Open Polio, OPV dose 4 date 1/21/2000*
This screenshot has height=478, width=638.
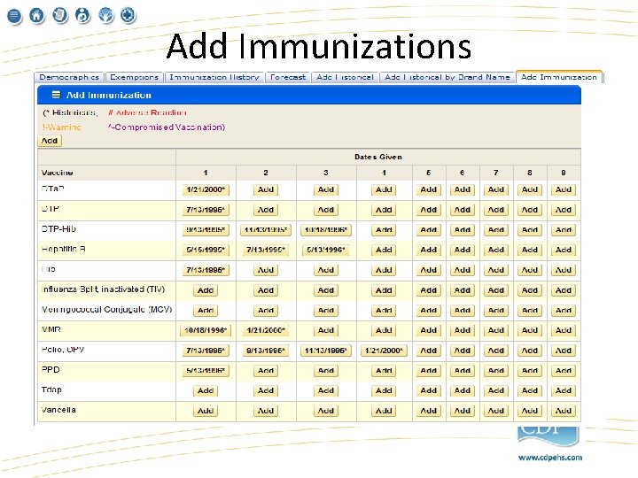(384, 351)
